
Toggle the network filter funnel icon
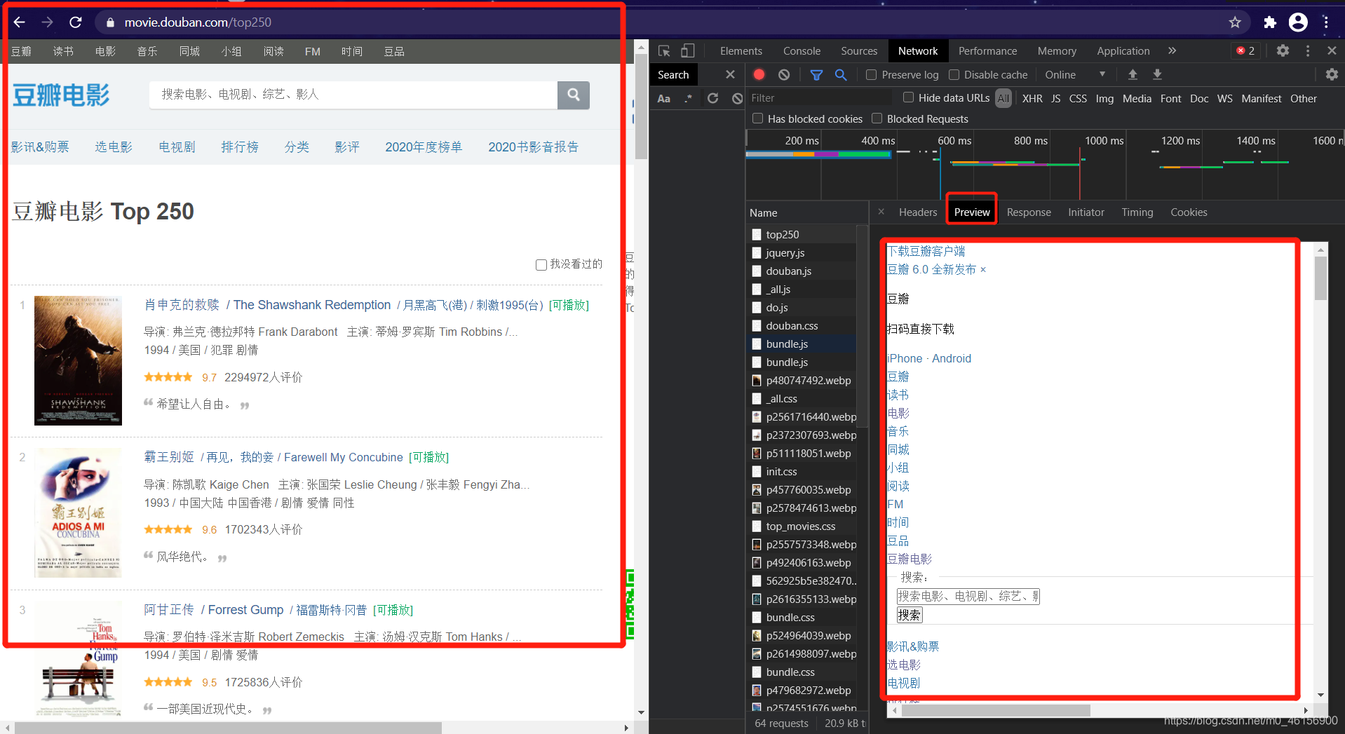pos(816,74)
